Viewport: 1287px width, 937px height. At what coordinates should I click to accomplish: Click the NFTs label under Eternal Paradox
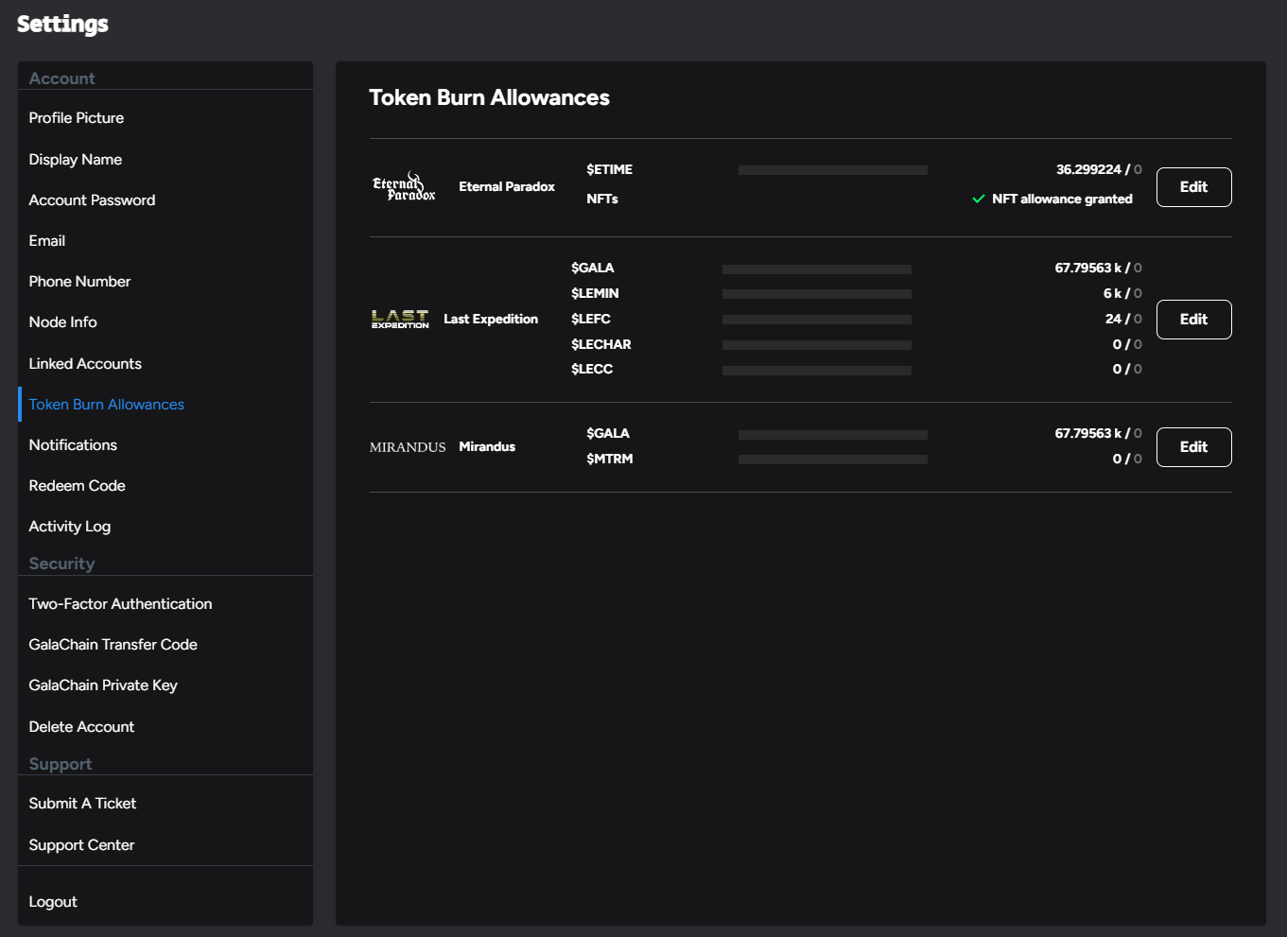(x=602, y=199)
